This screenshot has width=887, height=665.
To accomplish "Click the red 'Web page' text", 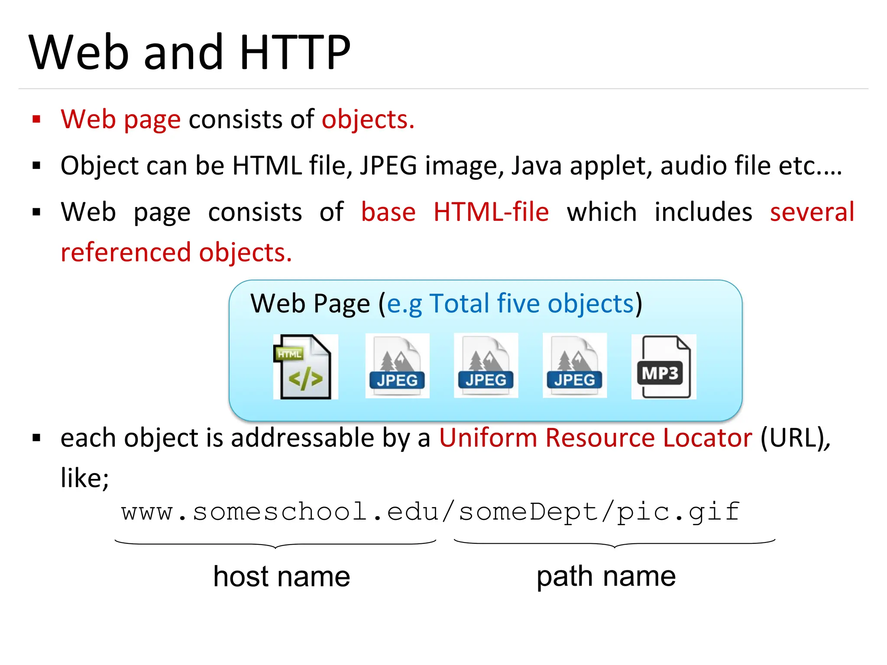I will pos(120,119).
